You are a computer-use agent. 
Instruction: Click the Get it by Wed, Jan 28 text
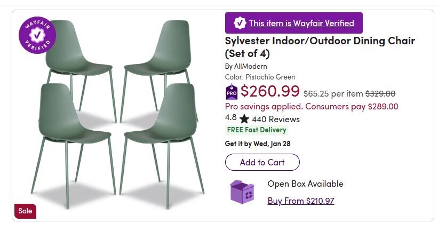coord(258,144)
